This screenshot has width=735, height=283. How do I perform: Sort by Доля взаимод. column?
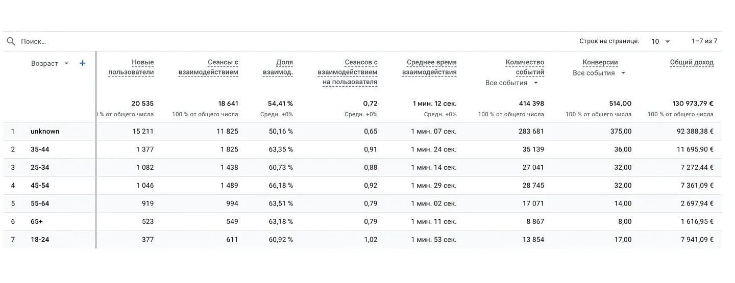[x=278, y=67]
